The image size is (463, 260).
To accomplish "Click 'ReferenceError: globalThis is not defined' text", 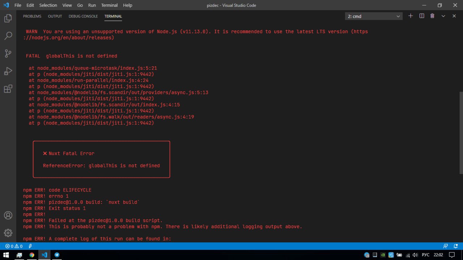I will (101, 166).
